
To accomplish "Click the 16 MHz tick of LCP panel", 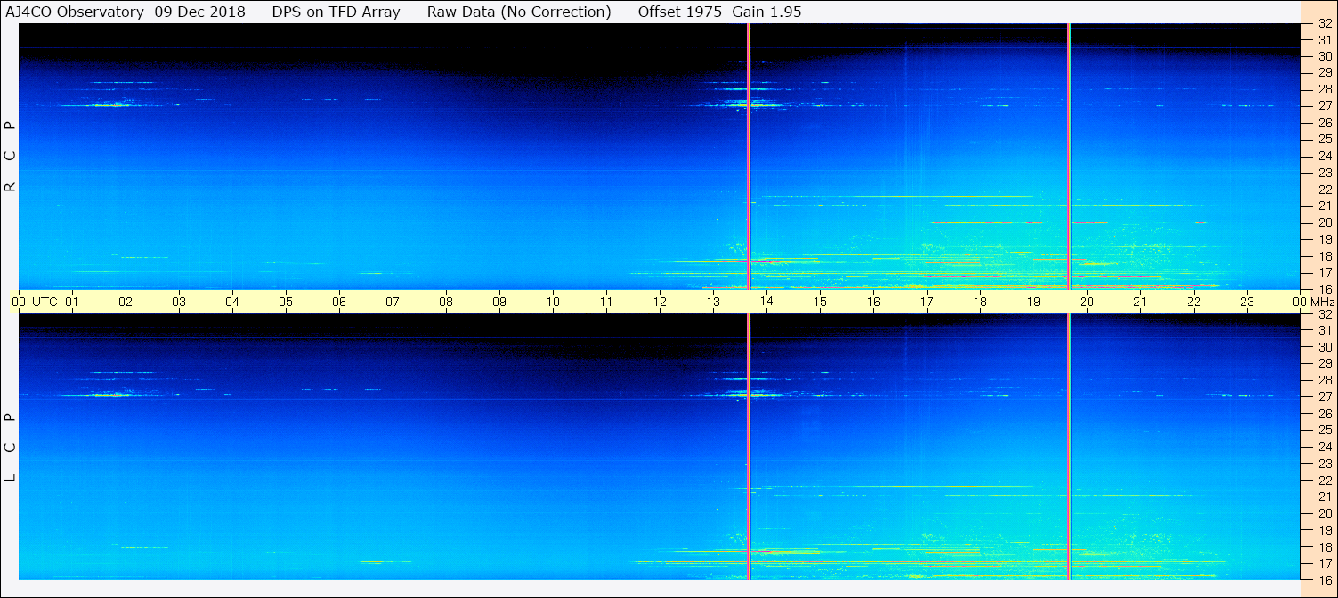I will [1324, 578].
